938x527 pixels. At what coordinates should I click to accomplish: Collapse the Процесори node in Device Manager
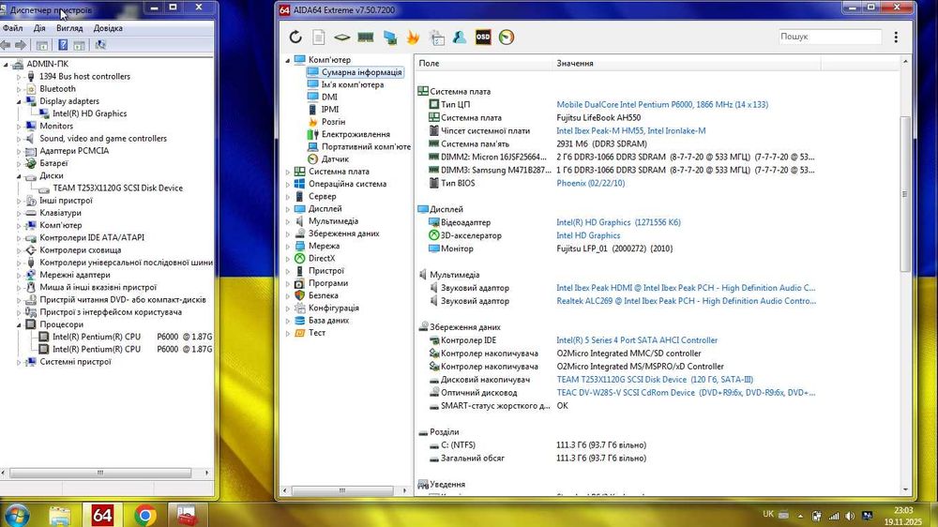(x=19, y=324)
